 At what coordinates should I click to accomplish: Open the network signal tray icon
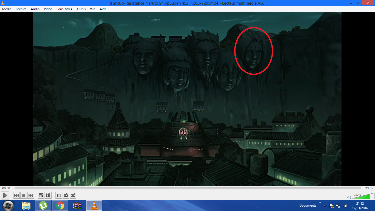[x=345, y=206]
